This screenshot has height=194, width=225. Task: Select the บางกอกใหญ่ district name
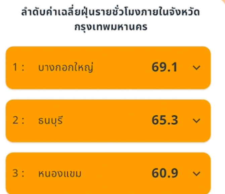65,68
